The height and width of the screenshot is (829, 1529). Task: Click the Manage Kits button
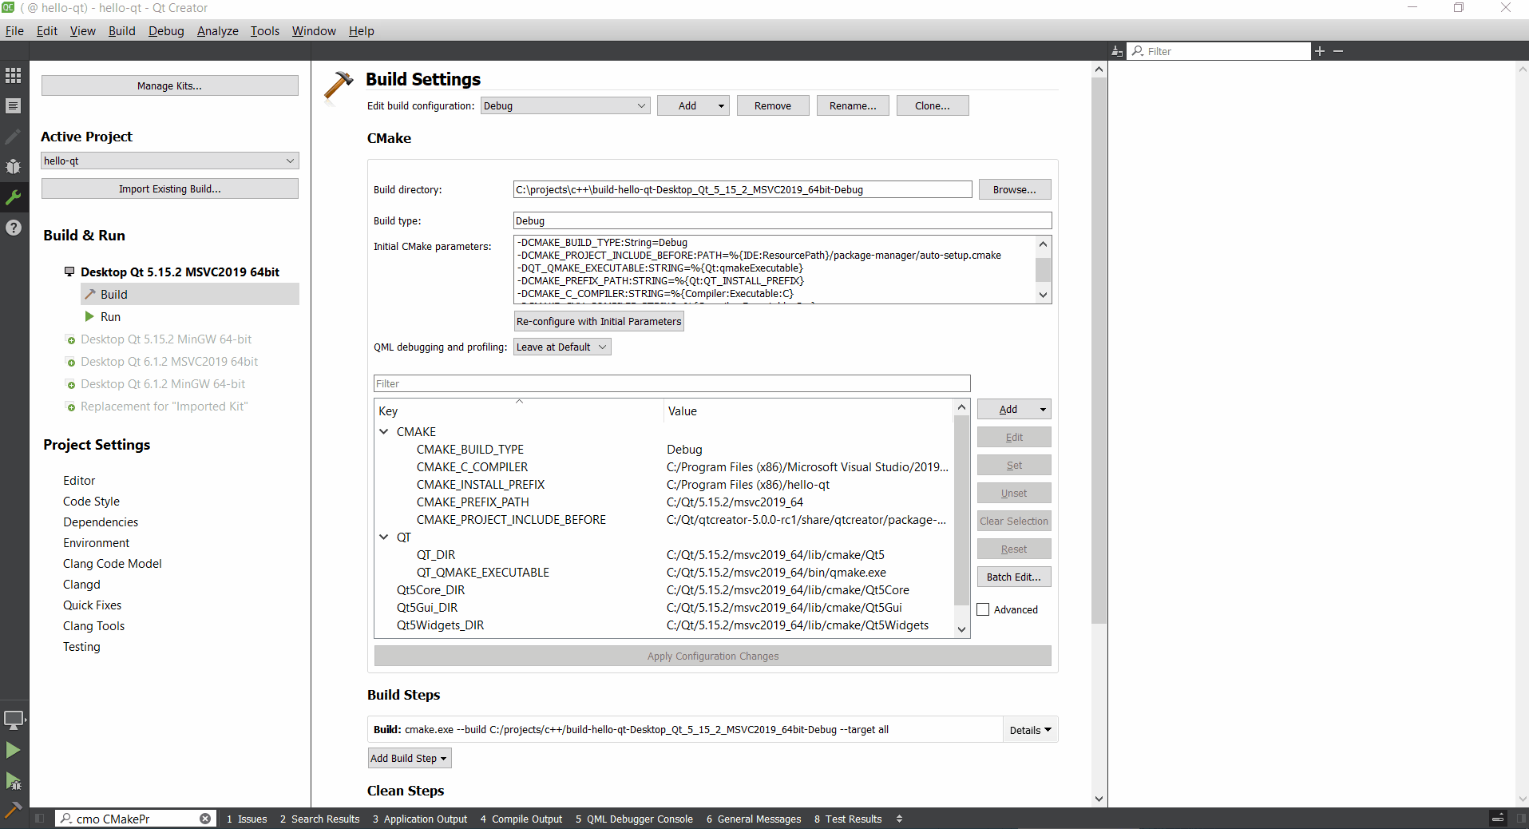tap(169, 85)
